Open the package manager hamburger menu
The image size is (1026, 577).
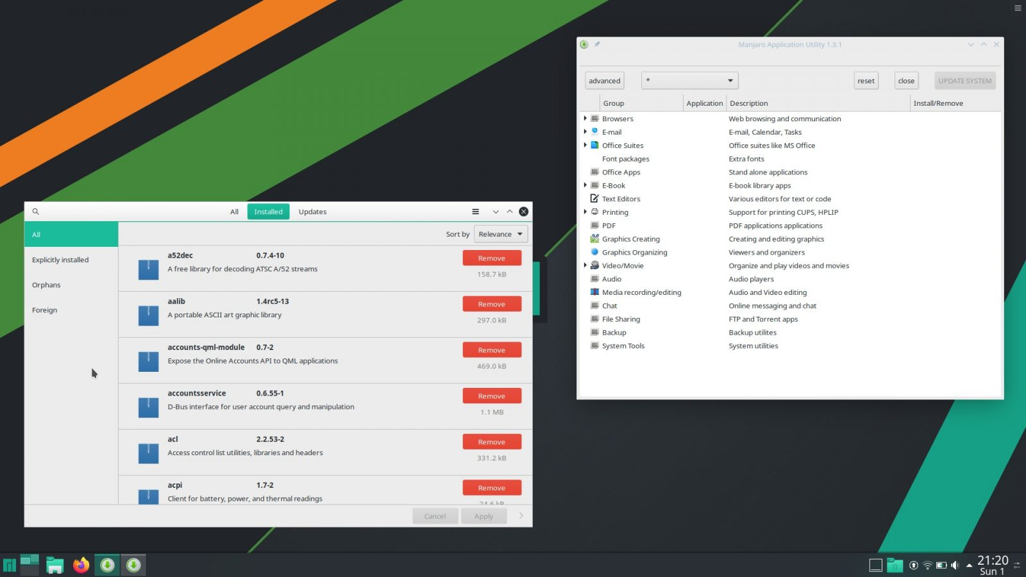pos(475,212)
